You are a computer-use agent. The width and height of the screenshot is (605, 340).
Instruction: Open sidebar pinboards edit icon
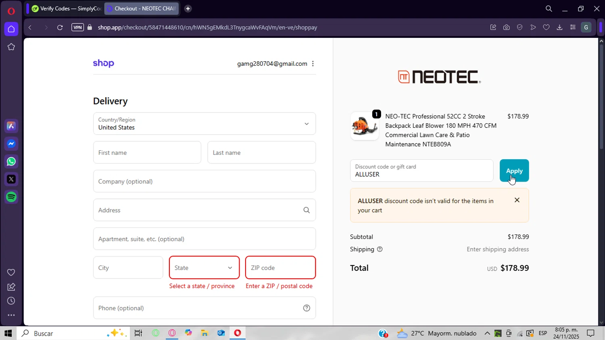tap(11, 287)
